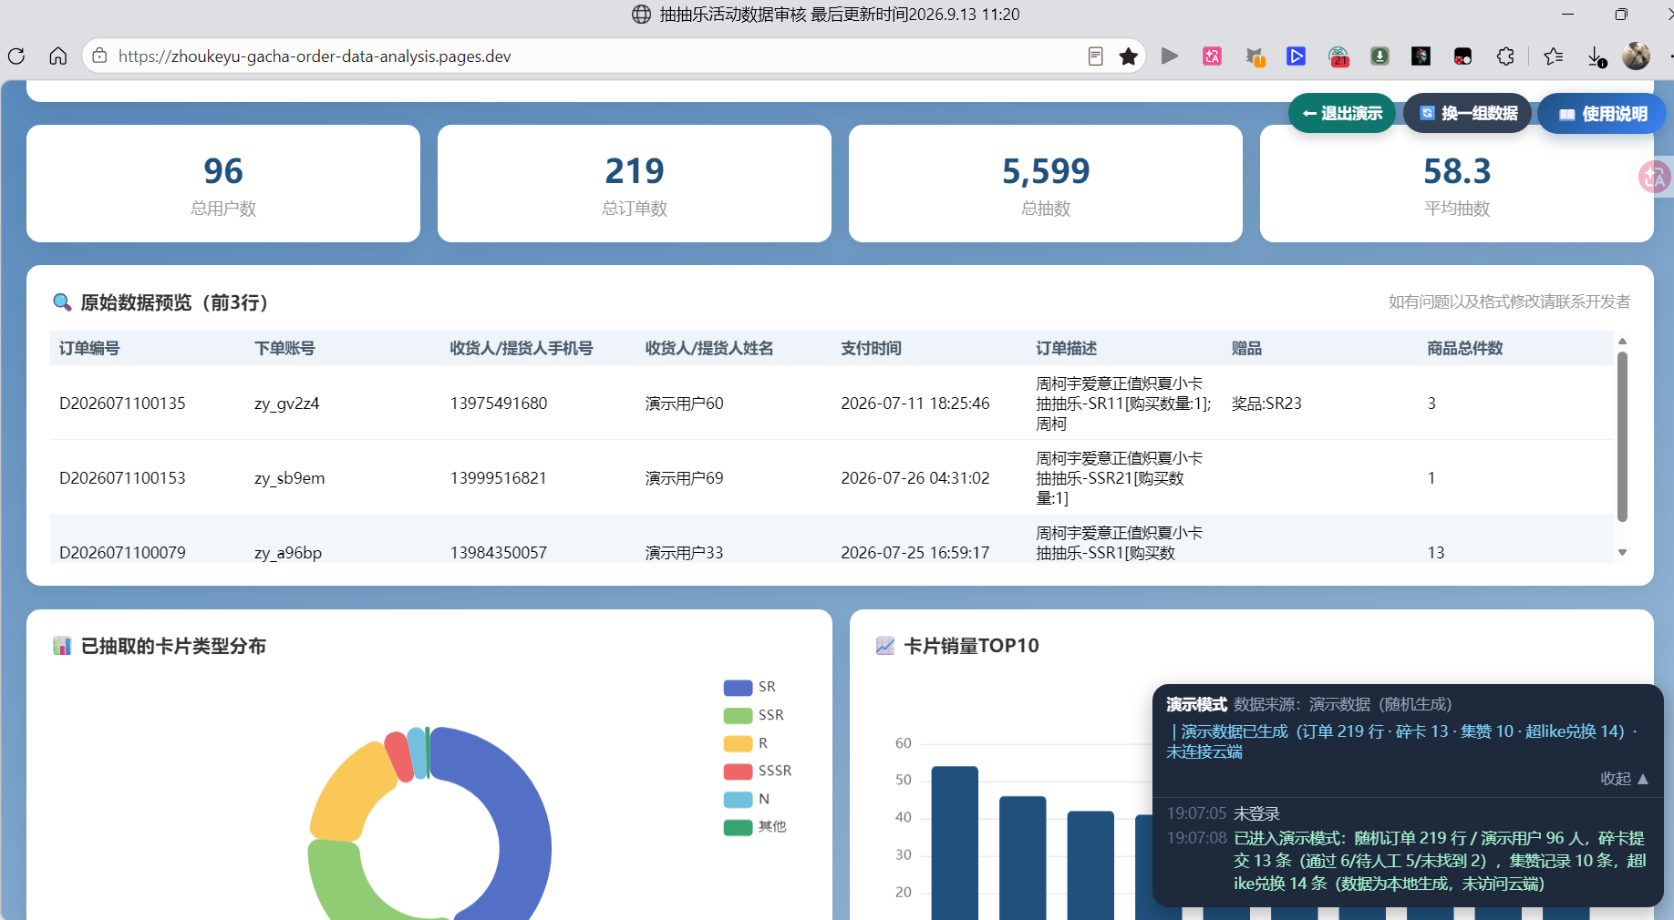Select order number D2026071100079
Screen dimensions: 1674x920
[122, 553]
